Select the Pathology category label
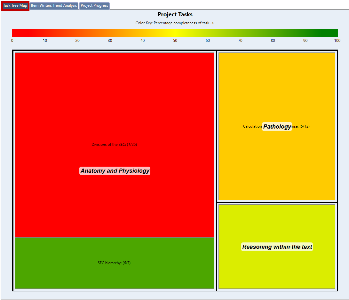This screenshot has height=300, width=349. coord(277,127)
